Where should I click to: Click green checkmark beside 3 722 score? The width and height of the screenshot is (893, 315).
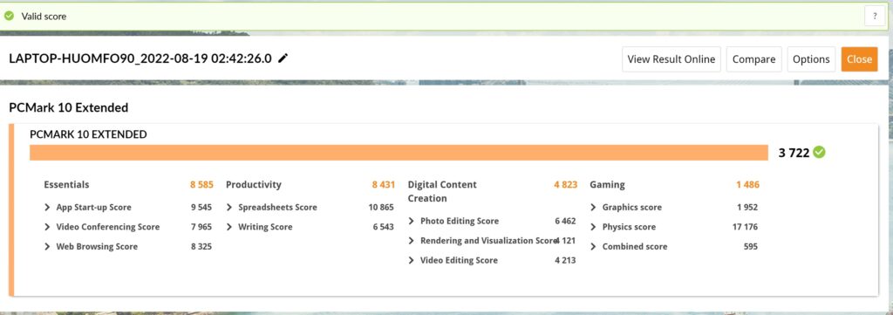click(819, 152)
